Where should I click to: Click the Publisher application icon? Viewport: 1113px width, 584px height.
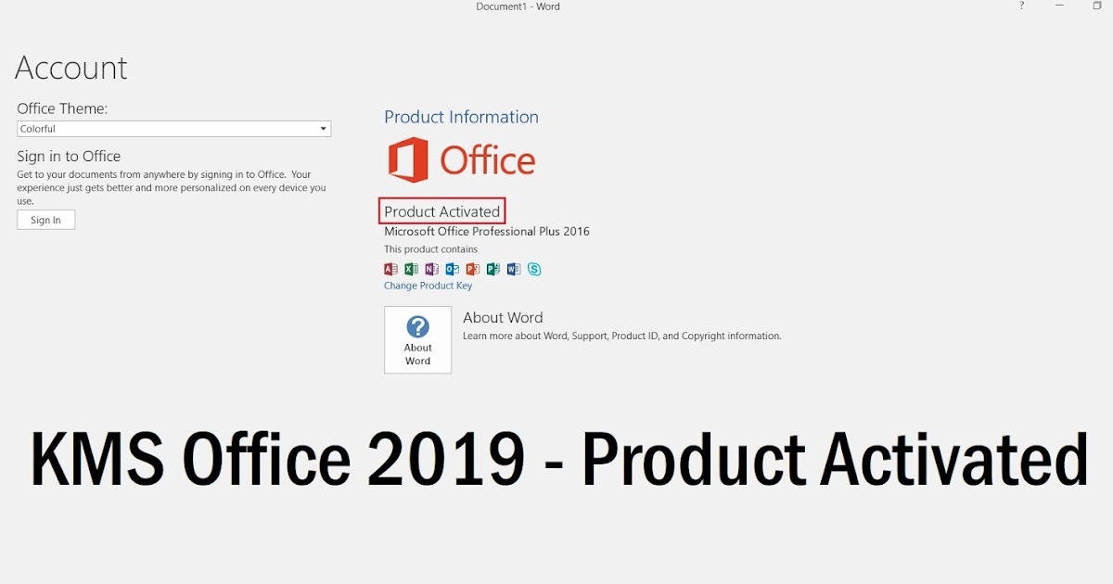(x=493, y=269)
